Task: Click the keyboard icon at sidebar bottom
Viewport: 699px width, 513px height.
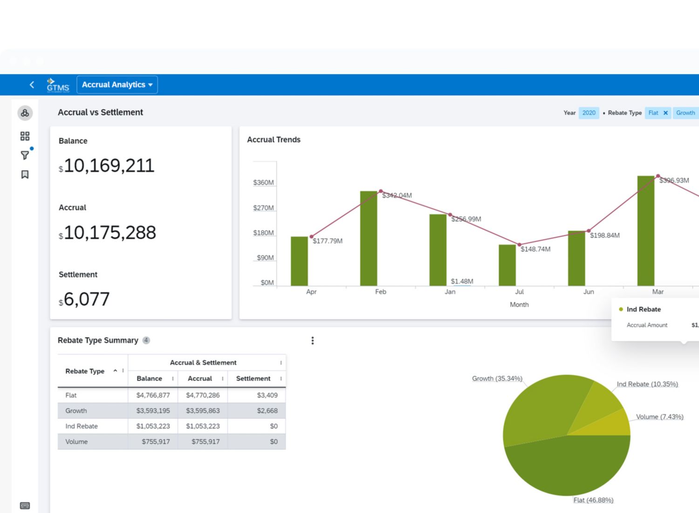Action: pyautogui.click(x=25, y=506)
